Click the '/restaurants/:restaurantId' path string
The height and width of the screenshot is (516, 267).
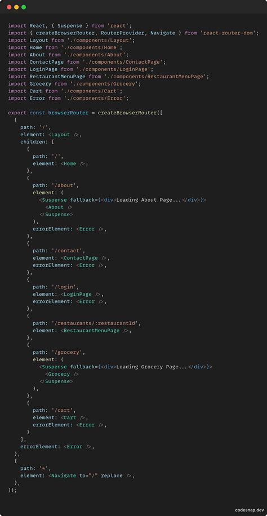click(95, 323)
